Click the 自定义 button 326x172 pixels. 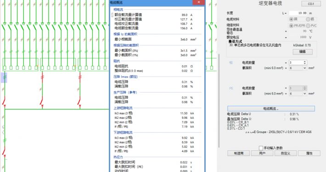tap(286, 153)
